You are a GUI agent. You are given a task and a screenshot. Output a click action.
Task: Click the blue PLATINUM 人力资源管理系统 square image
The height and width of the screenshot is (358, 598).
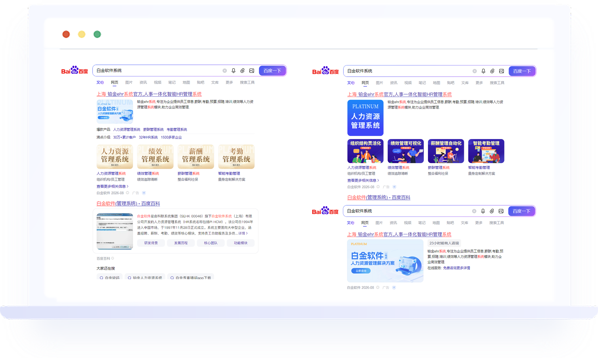[365, 118]
